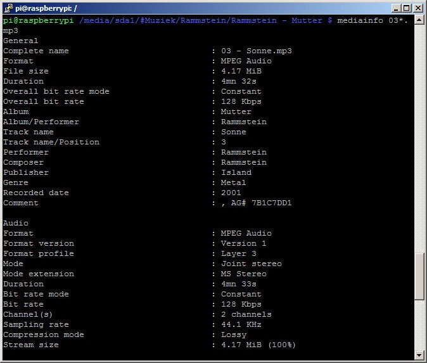The width and height of the screenshot is (427, 363).
Task: Click the 44.1 KHz sampling rate value
Action: point(241,324)
